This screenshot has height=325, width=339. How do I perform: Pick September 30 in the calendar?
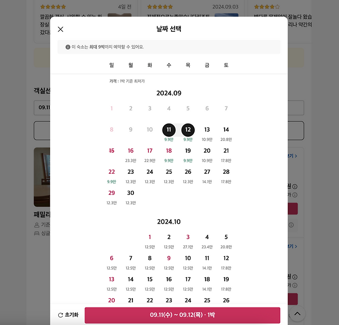pyautogui.click(x=130, y=196)
